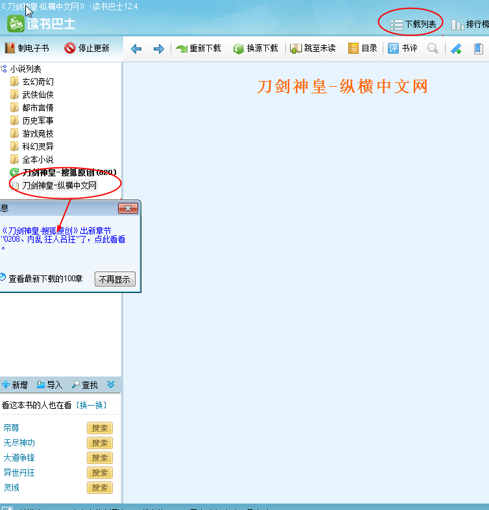Click the add bookmark pen icon

456,49
